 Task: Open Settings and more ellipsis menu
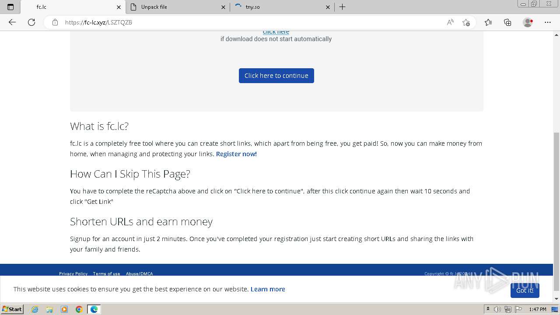pos(548,22)
